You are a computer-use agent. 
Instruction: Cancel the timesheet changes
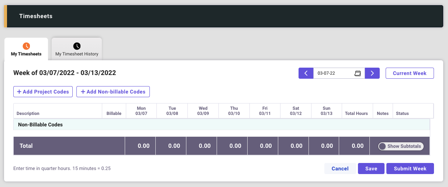pyautogui.click(x=340, y=169)
